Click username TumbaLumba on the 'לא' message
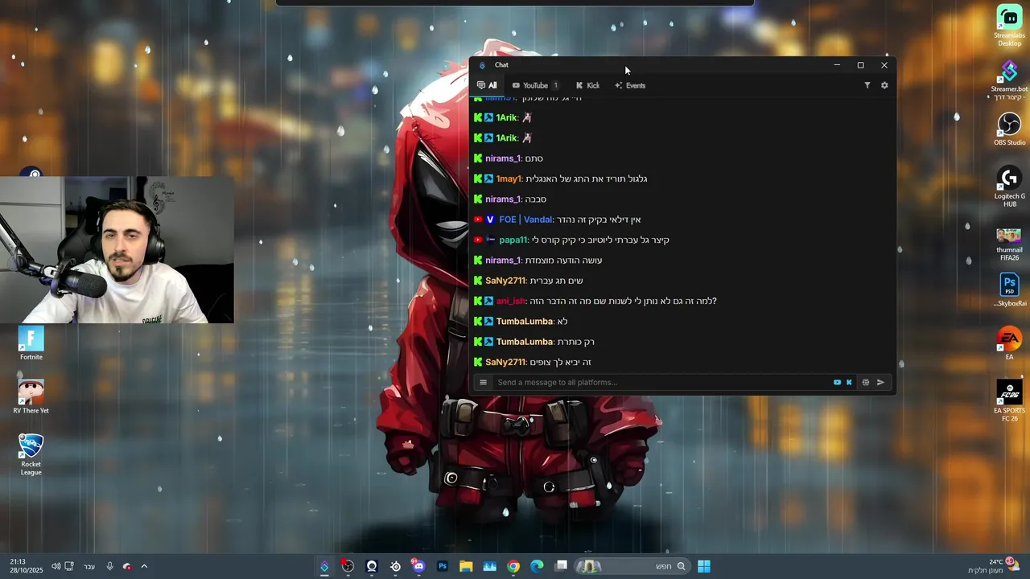The height and width of the screenshot is (579, 1030). tap(525, 322)
